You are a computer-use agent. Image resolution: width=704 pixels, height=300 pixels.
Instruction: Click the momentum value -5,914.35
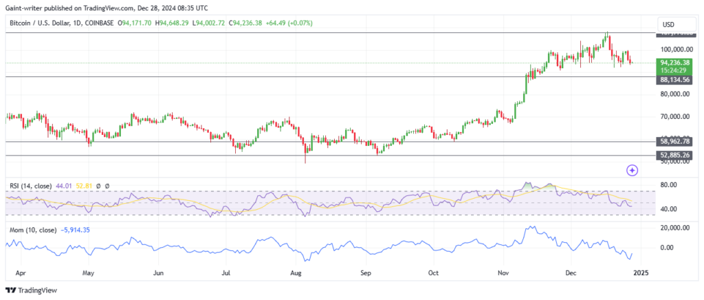tap(74, 230)
